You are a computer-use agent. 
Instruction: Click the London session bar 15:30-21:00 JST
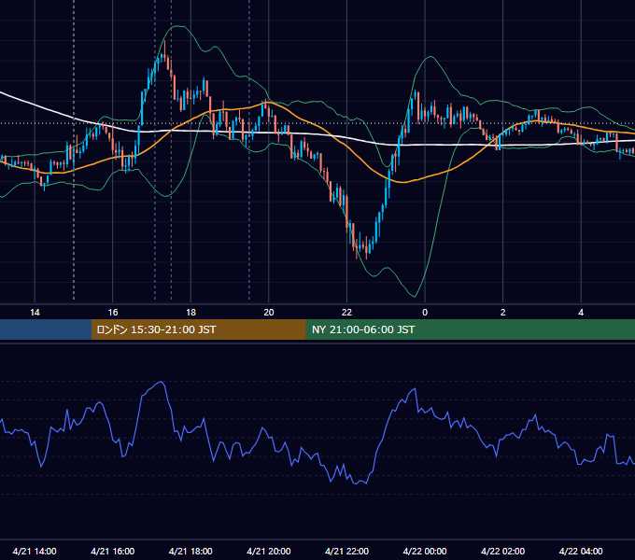click(198, 329)
